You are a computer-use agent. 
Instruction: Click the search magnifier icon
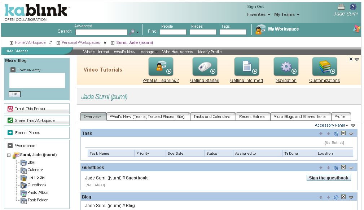[132, 32]
